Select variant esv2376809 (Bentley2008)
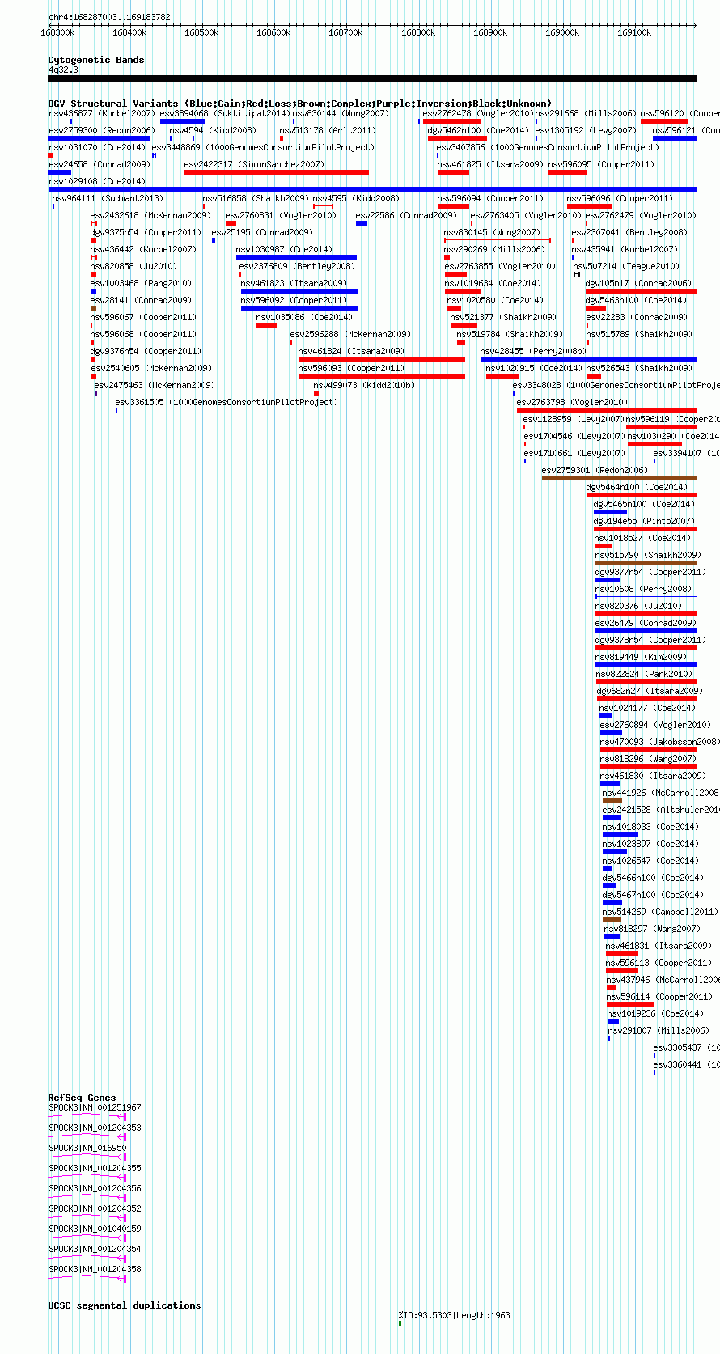The image size is (720, 1354). click(x=297, y=266)
